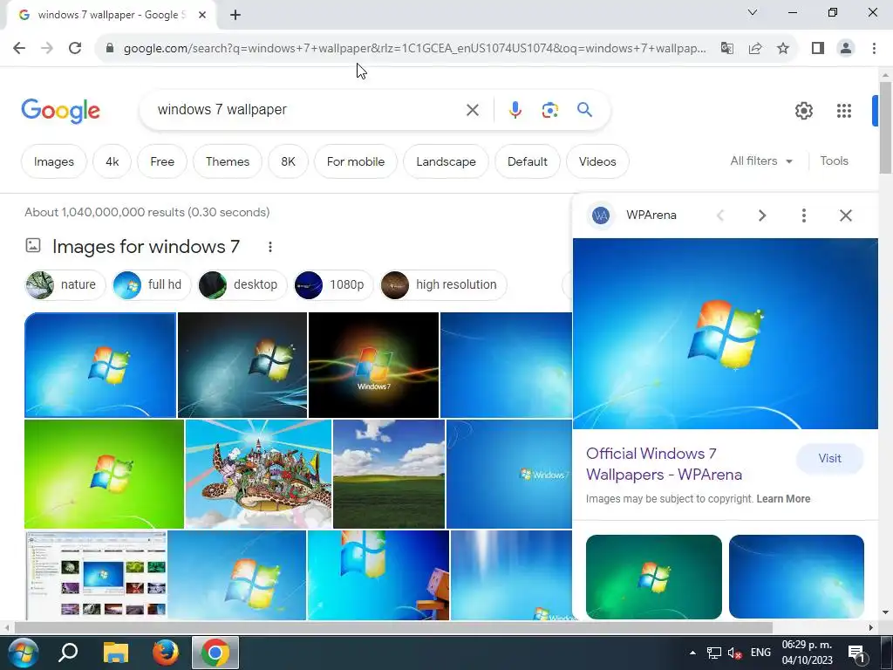Show next image in preview panel

(762, 215)
